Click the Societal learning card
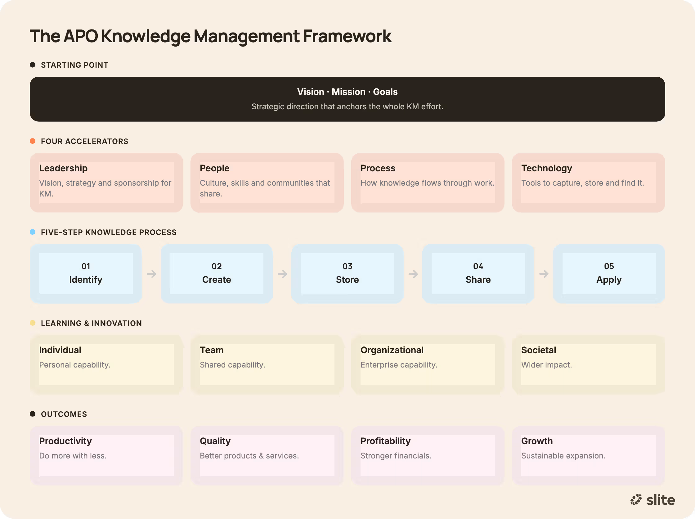This screenshot has height=519, width=695. 589,364
